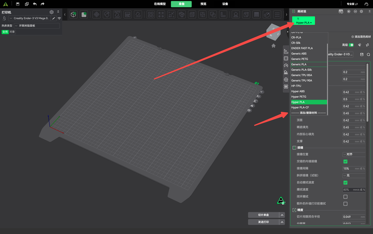The width and height of the screenshot is (373, 234).
Task: Open the 热床类型 bed type dropdown
Action: click(x=37, y=26)
